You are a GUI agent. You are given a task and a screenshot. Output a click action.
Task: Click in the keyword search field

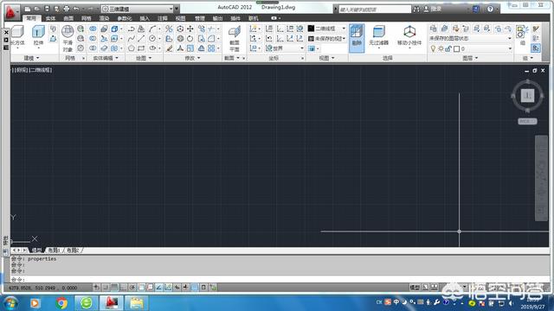point(375,10)
